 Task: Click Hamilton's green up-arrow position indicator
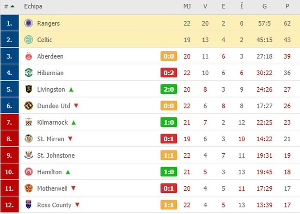point(68,172)
